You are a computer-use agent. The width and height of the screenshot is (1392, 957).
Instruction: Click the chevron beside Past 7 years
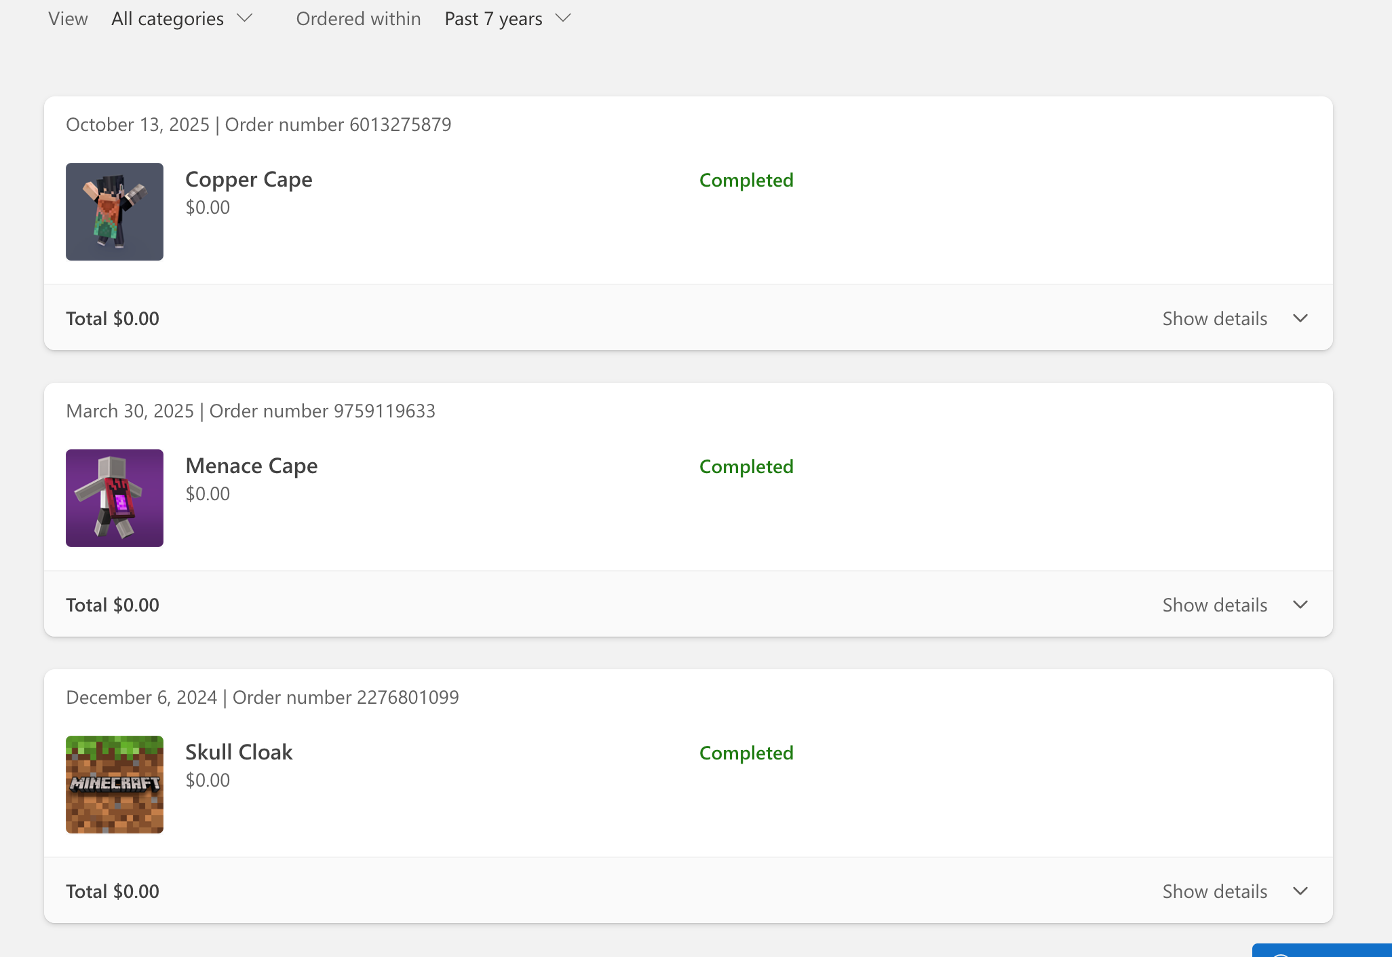563,18
